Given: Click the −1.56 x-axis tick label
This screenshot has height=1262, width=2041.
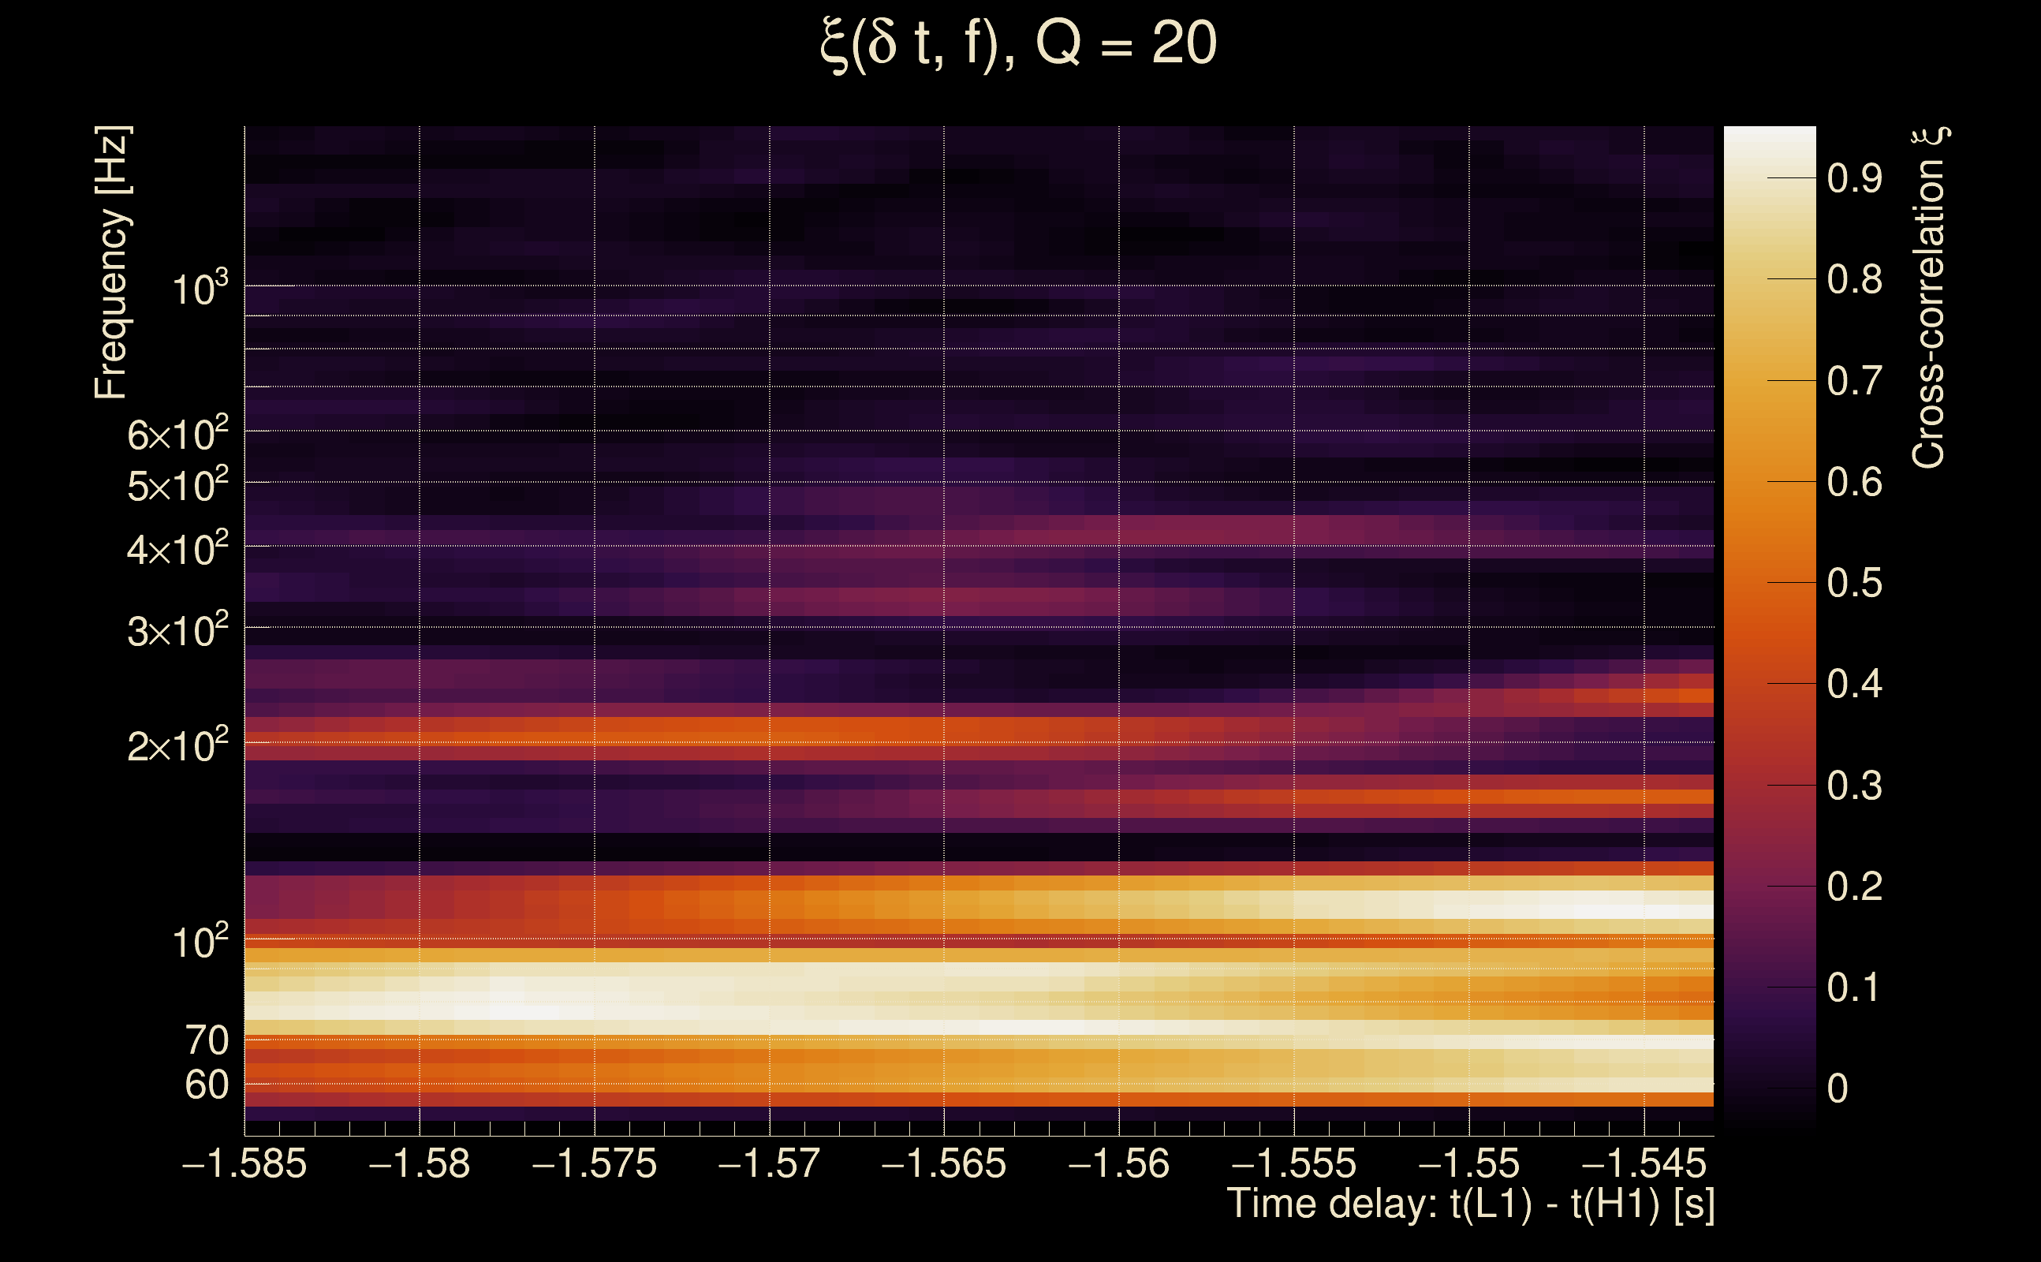Looking at the screenshot, I should click(x=1118, y=1163).
